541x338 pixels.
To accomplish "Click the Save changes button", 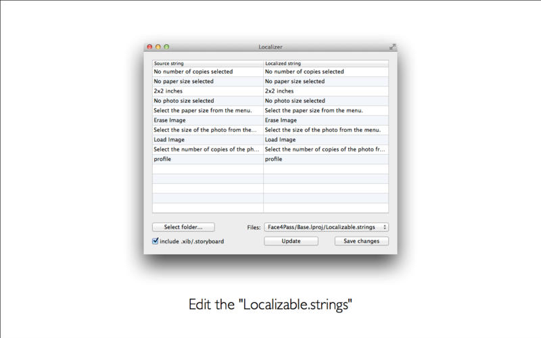I will tap(361, 241).
